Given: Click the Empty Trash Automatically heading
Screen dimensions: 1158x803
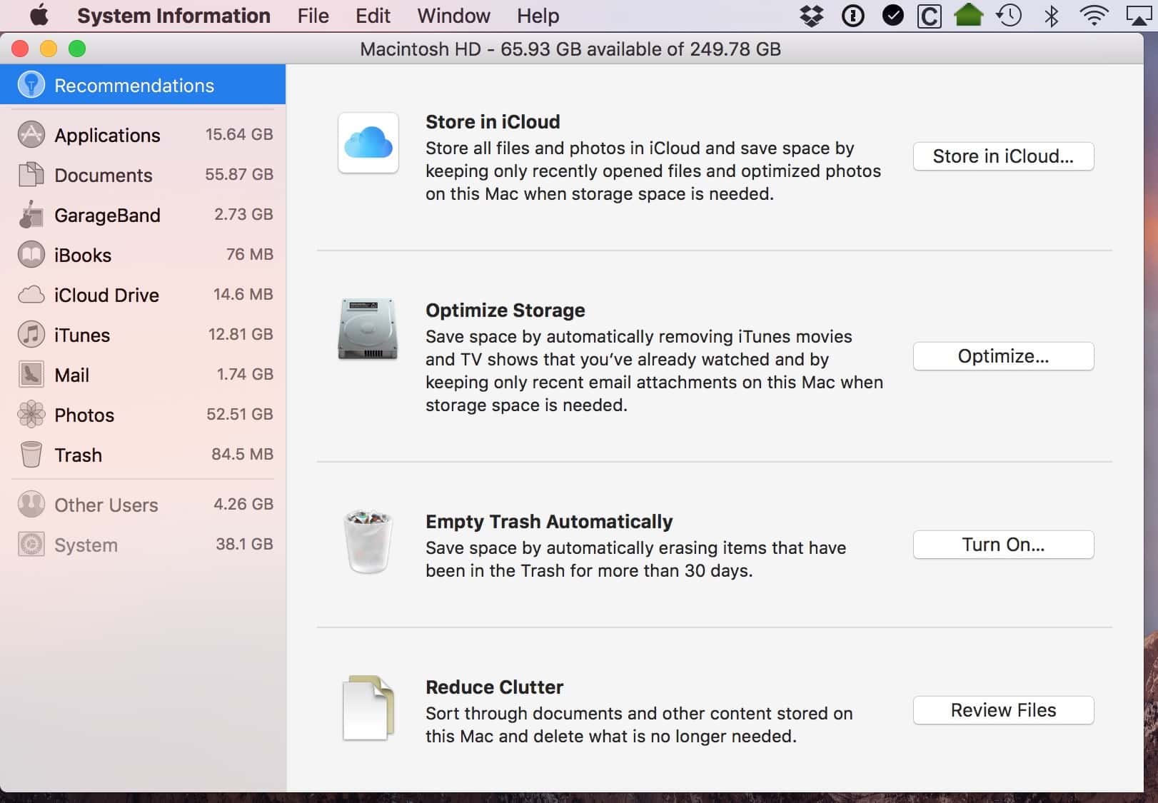Looking at the screenshot, I should [549, 522].
